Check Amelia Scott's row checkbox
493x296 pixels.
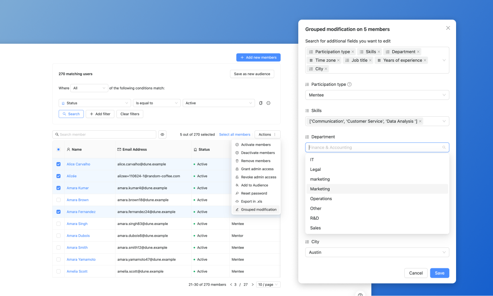(59, 272)
